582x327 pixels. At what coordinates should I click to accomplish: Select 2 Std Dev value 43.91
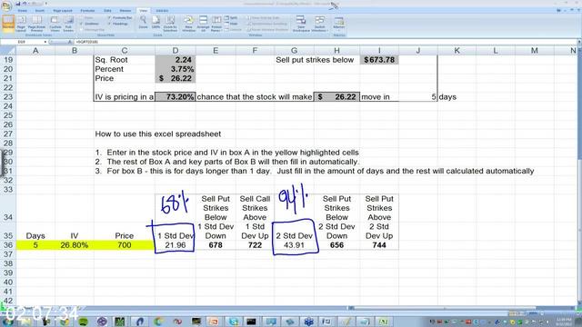[x=294, y=245]
